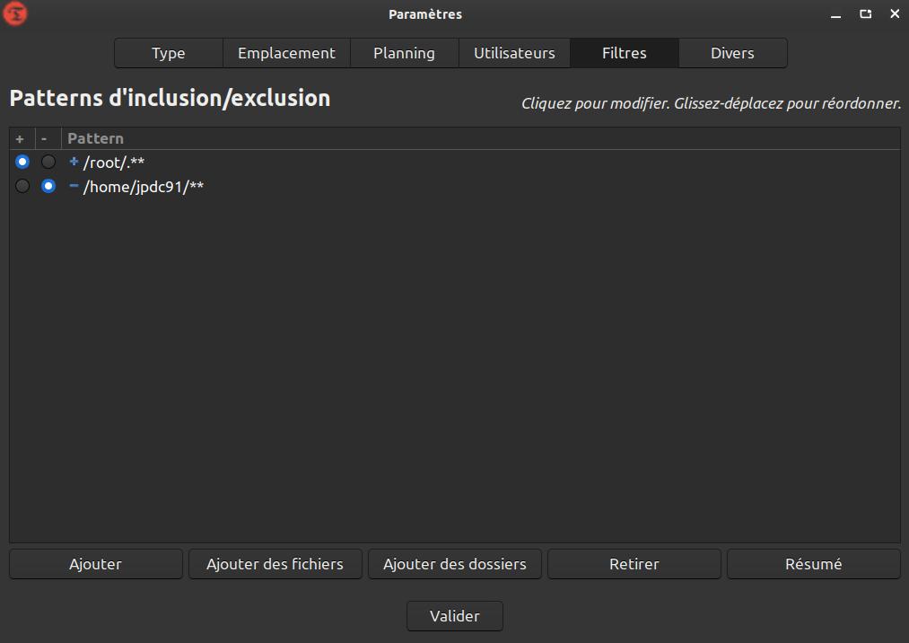Close the Paramètres window

[x=895, y=13]
